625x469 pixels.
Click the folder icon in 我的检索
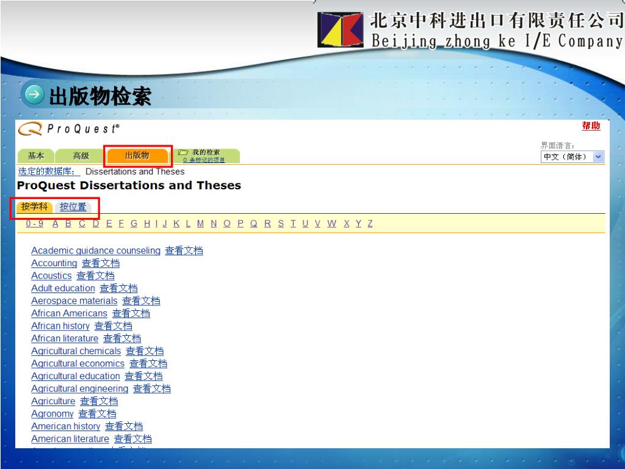click(183, 152)
